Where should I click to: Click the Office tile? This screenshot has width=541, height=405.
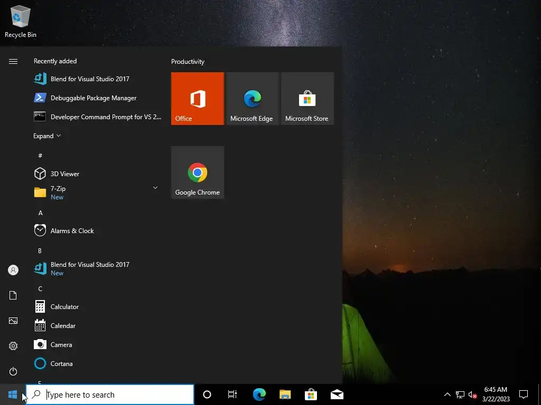(198, 99)
